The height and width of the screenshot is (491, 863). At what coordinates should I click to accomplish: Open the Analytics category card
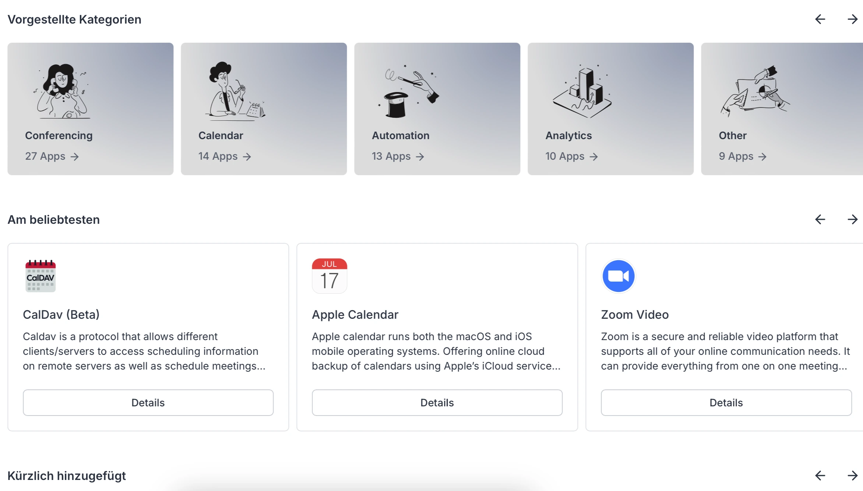coord(610,109)
